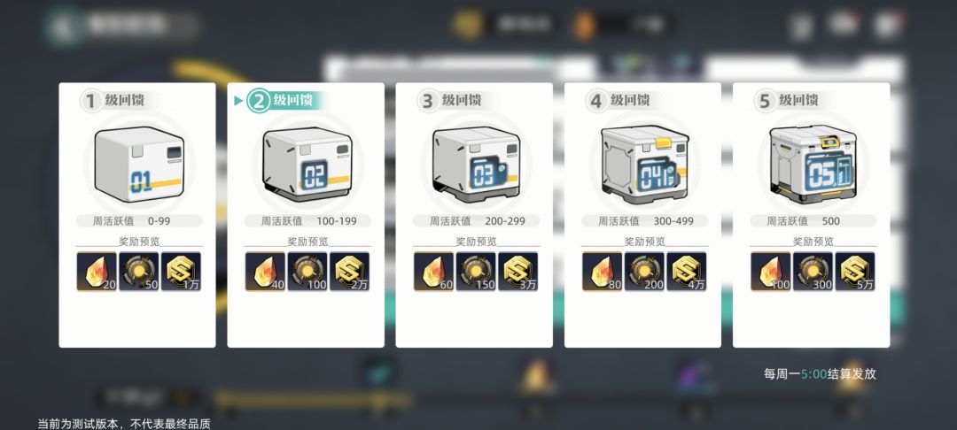
Task: Inspect the 100 gear token in level 2
Action: click(x=307, y=272)
